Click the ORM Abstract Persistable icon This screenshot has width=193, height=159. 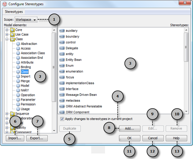[x=62, y=106]
